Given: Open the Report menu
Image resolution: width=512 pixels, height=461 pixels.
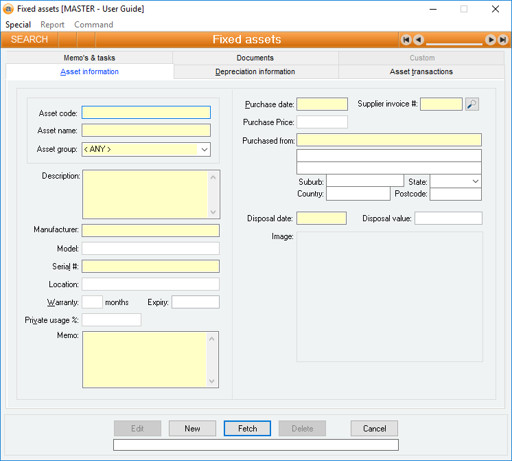Looking at the screenshot, I should [52, 25].
